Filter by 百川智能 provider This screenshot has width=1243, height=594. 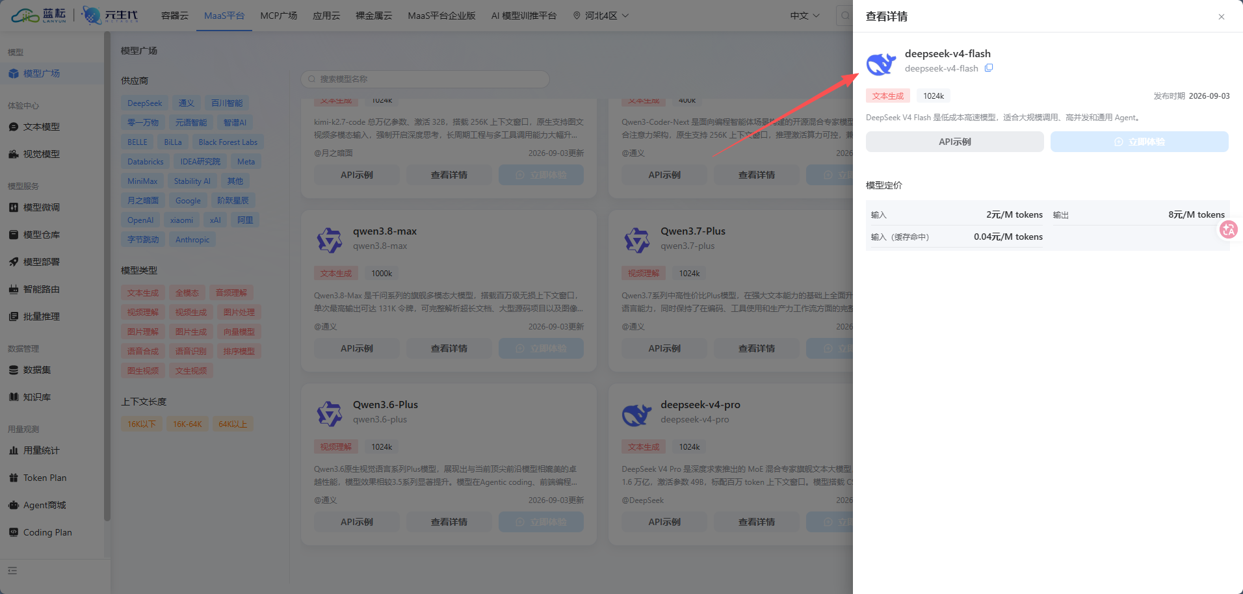227,103
